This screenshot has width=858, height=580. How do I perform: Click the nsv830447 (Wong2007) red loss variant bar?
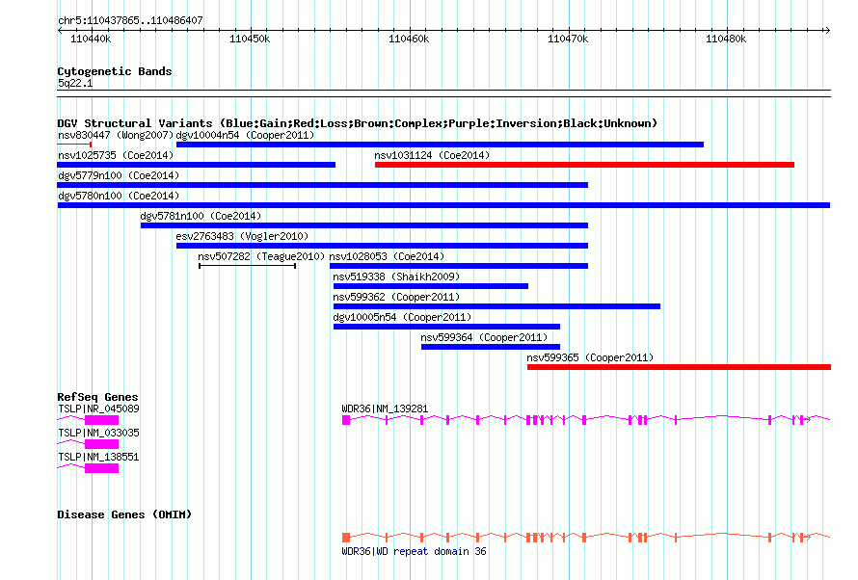(74, 145)
